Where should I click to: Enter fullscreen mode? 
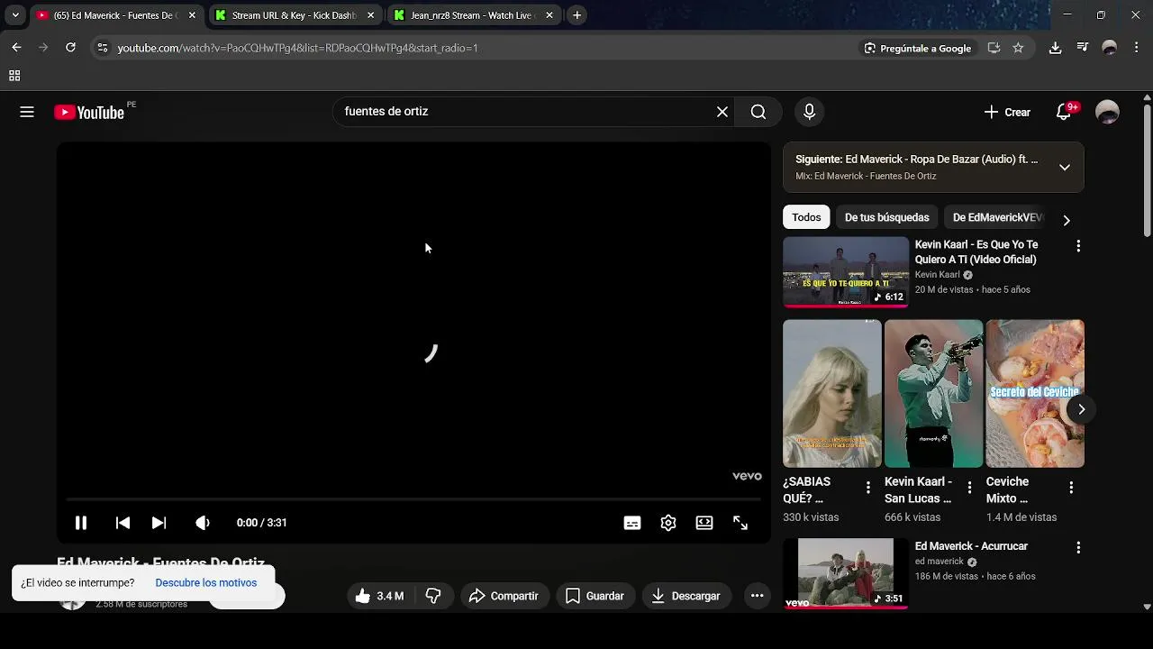740,523
